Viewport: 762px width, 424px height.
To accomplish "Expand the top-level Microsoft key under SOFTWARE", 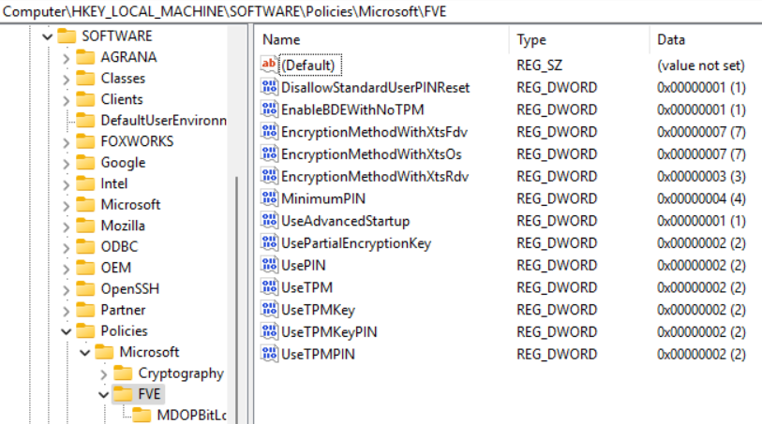I will pos(67,206).
